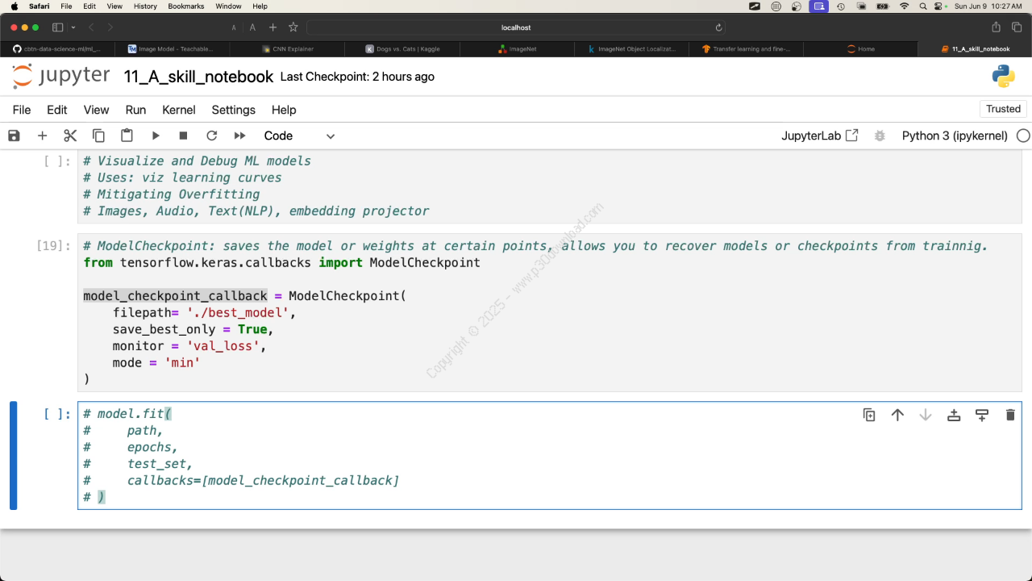Interrupt the kernel with the stop icon
Viewport: 1032px width, 581px height.
coord(183,136)
